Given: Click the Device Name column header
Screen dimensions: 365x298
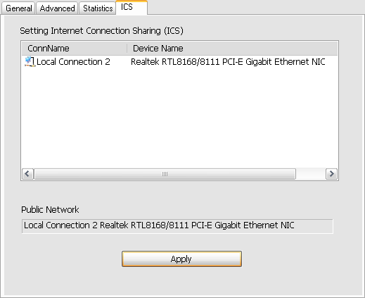Looking at the screenshot, I should (232, 49).
